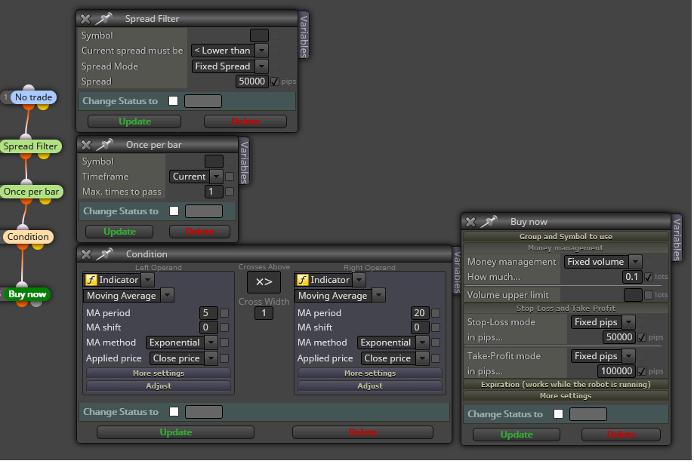Select the No trade node
Viewport: 694px width, 464px height.
tap(34, 97)
